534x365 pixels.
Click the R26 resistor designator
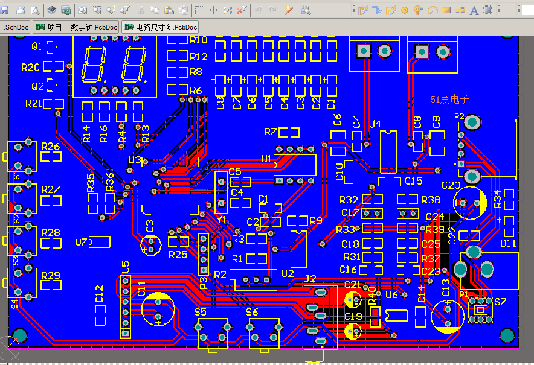50,146
